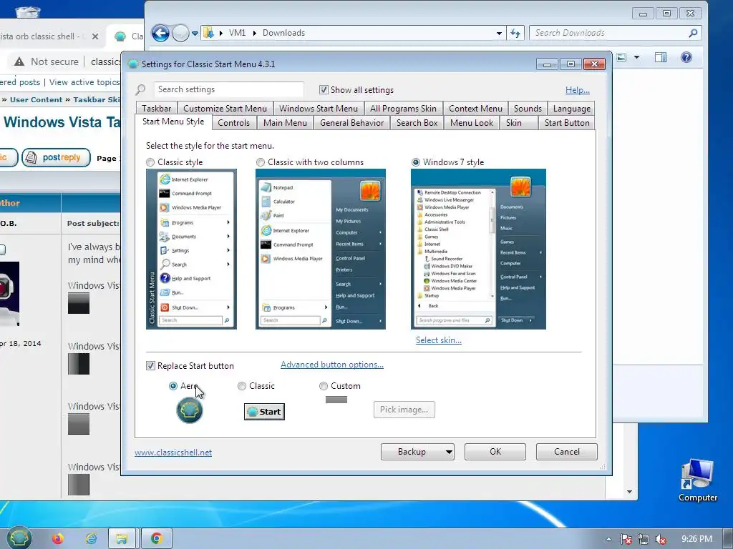This screenshot has height=549, width=733.
Task: Click the OK button
Action: pos(495,452)
